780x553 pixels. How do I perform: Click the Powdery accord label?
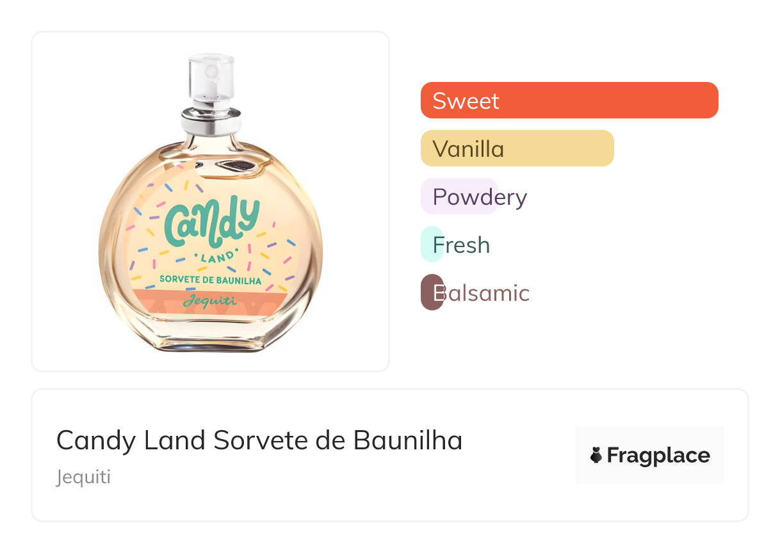[480, 197]
